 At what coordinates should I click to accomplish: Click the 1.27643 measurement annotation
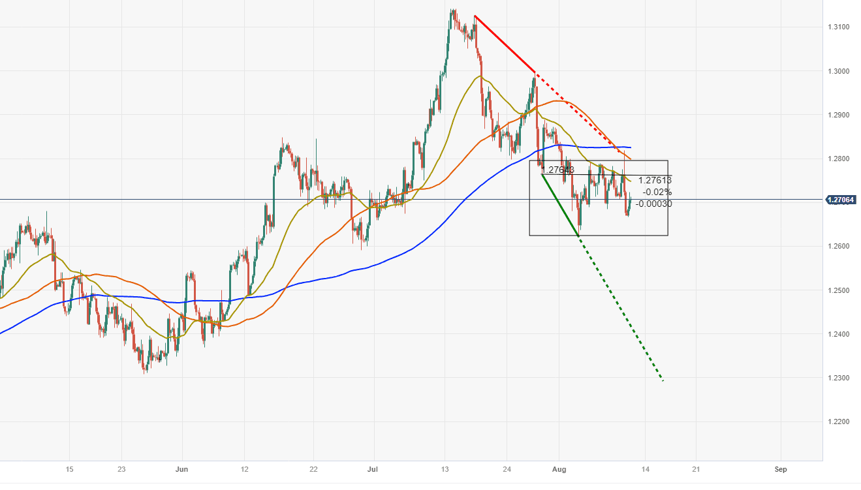(x=559, y=170)
